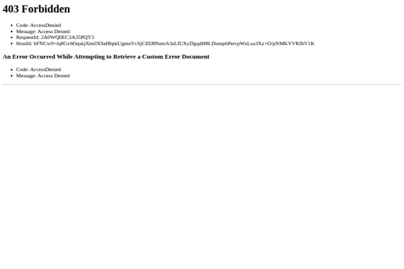404x269 pixels.
Task: Click the RequestId label text
Action: click(27, 37)
